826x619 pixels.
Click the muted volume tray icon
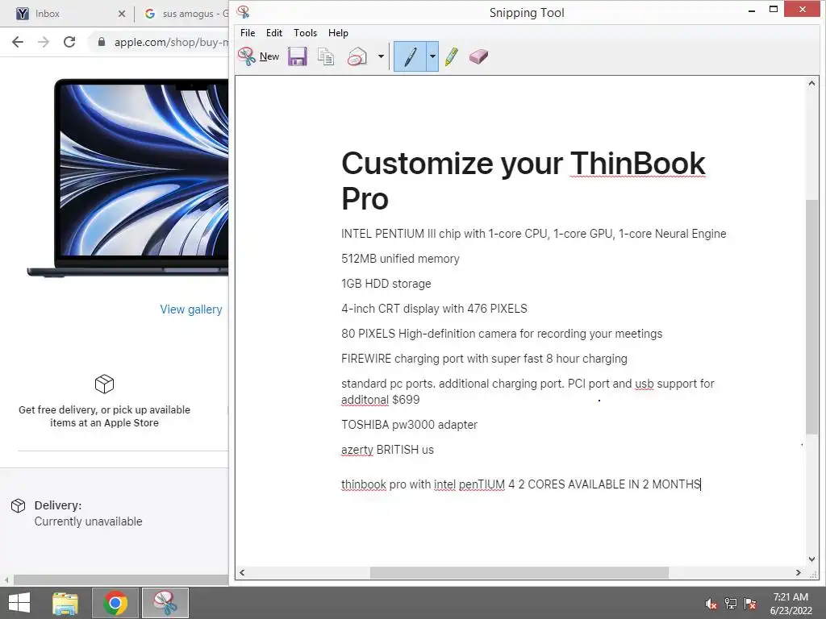click(x=711, y=604)
